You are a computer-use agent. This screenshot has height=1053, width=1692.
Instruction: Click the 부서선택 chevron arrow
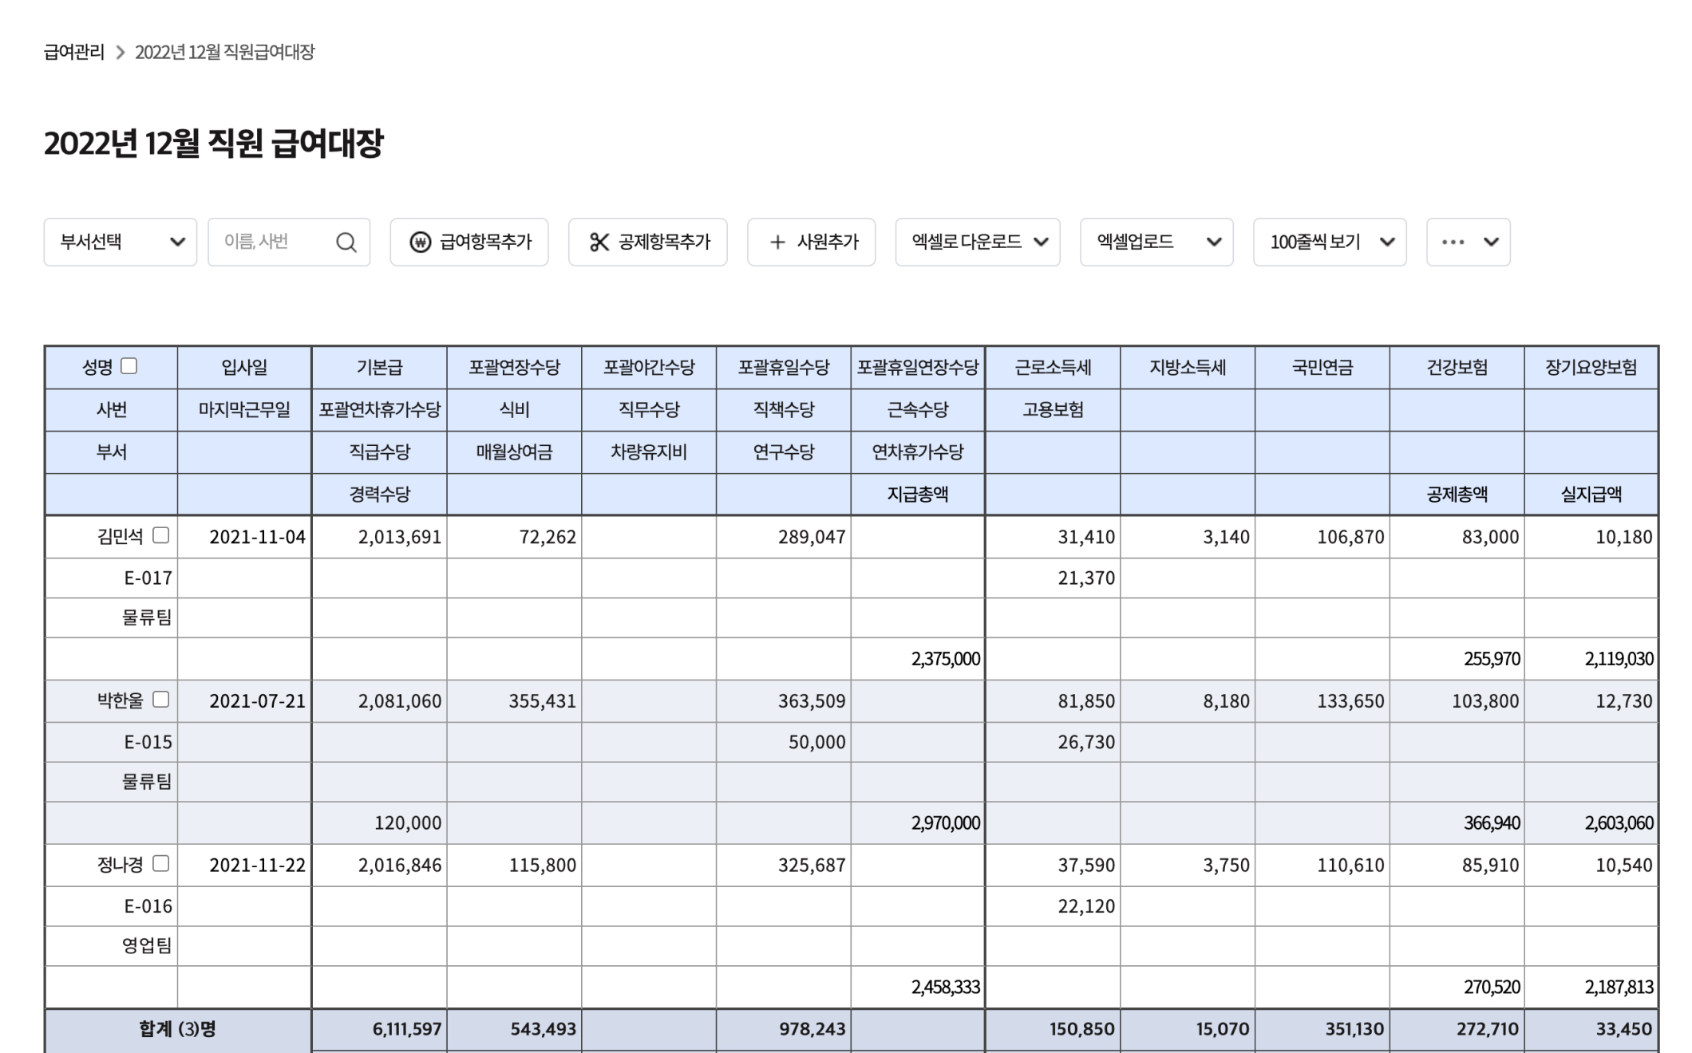pyautogui.click(x=177, y=243)
